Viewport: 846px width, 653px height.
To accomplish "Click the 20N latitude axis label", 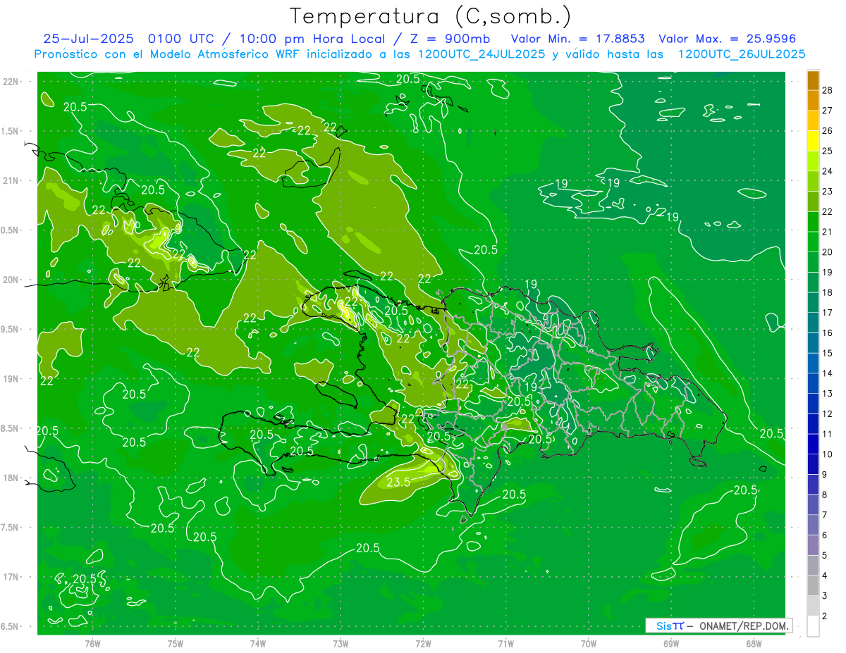I will (10, 280).
